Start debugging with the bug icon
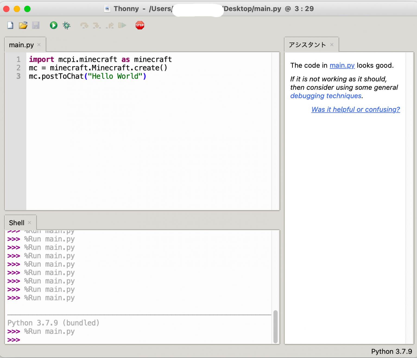This screenshot has width=417, height=358. click(67, 25)
